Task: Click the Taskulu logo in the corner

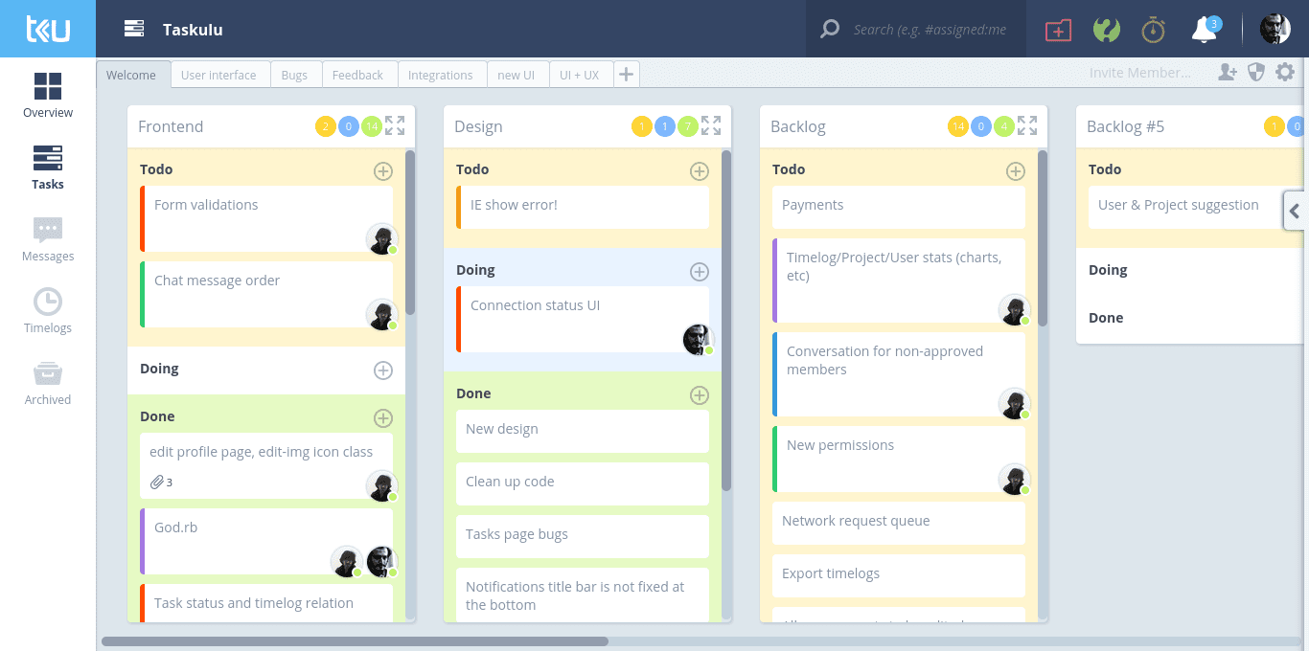Action: coord(48,29)
